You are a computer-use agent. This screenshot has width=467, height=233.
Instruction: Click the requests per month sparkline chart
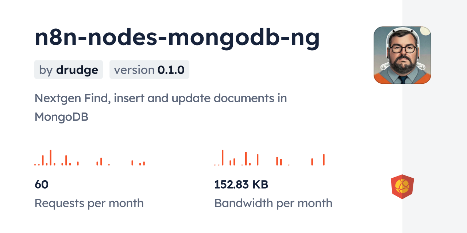coord(90,158)
